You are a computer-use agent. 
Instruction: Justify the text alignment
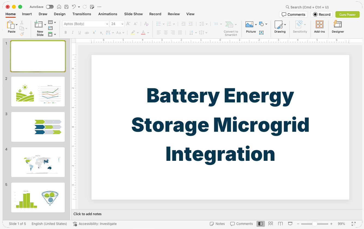point(180,33)
